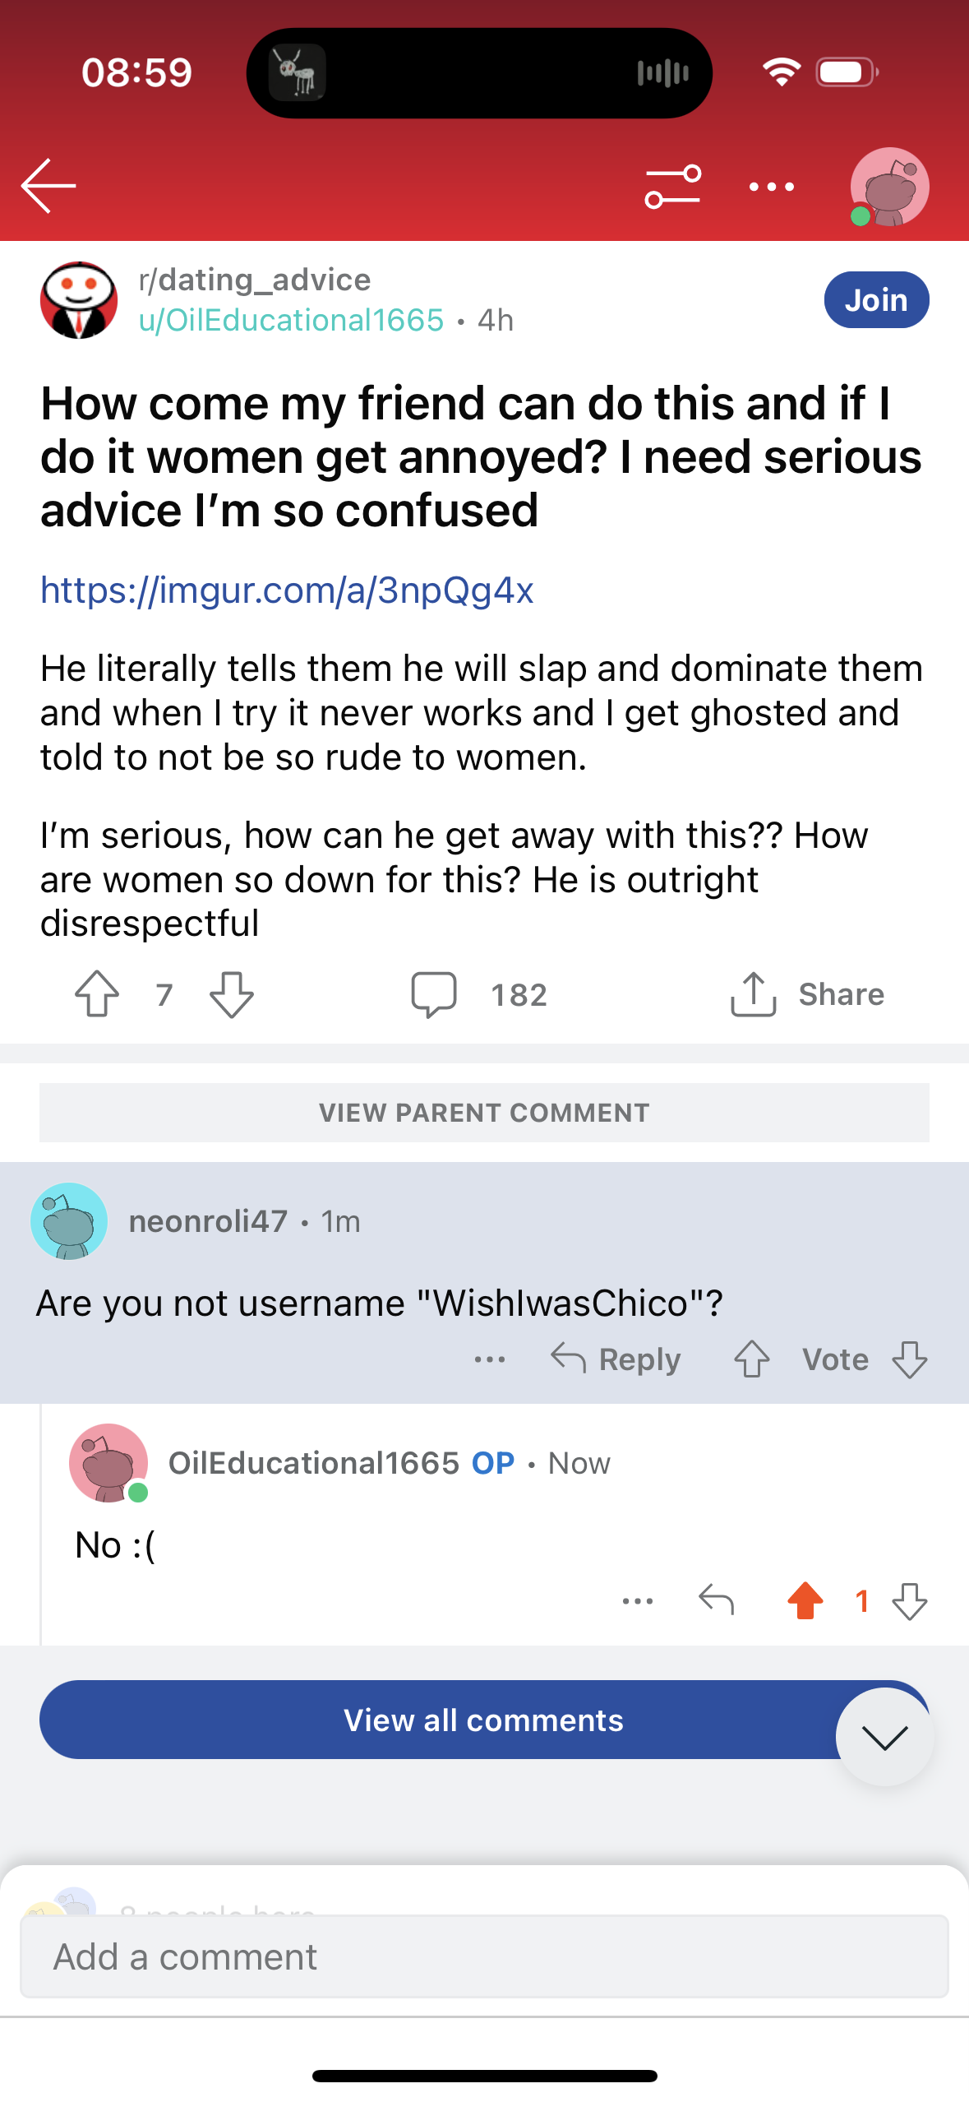Open the imgur.com/a/3npQg4x link
Image resolution: width=969 pixels, height=2102 pixels.
(x=287, y=590)
